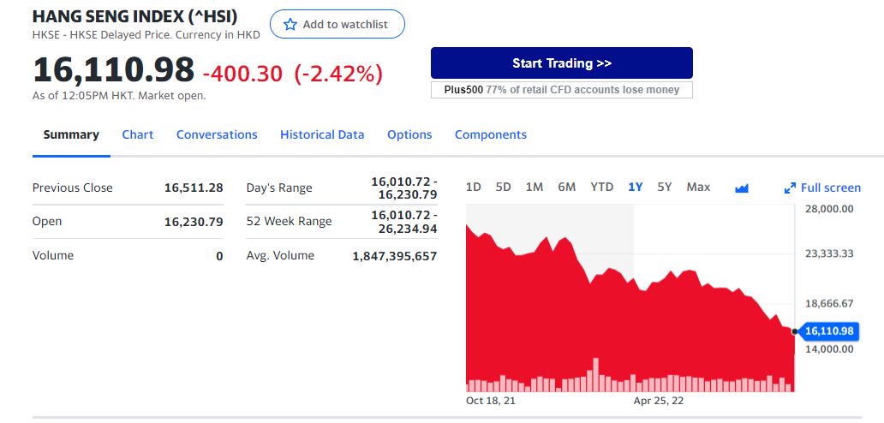This screenshot has width=884, height=423.
Task: Open the Chart tab
Action: coord(138,134)
